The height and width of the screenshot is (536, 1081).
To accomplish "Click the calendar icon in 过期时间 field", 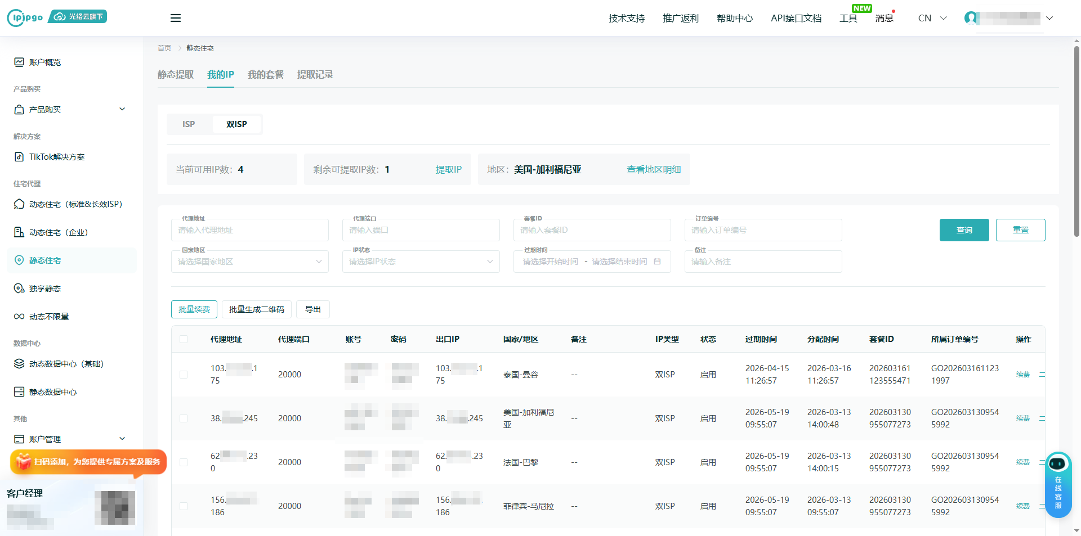I will [x=657, y=262].
